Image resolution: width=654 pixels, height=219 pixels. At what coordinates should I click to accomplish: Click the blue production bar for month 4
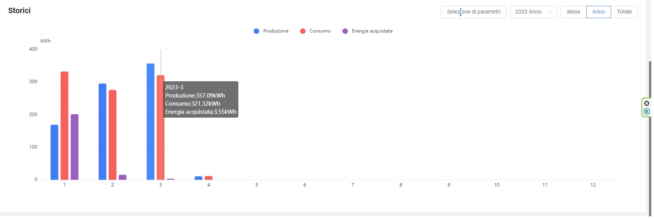pos(199,178)
